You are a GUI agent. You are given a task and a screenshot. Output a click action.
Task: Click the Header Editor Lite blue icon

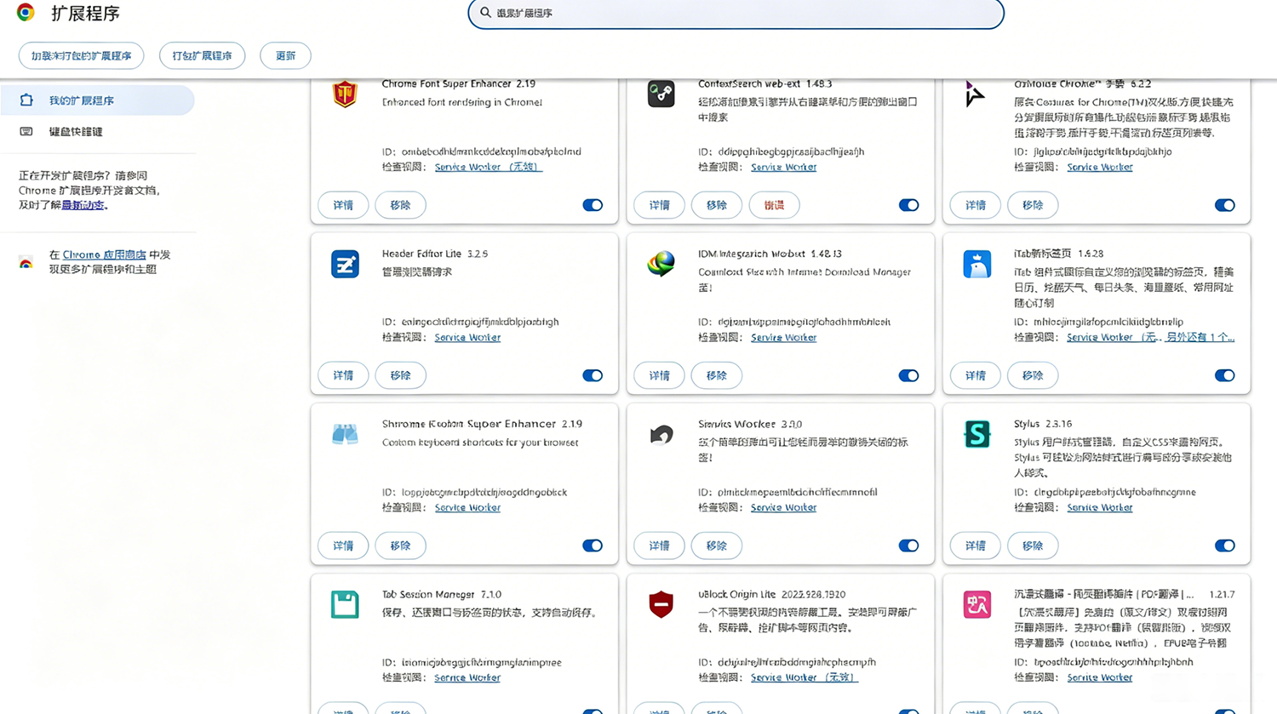[345, 265]
